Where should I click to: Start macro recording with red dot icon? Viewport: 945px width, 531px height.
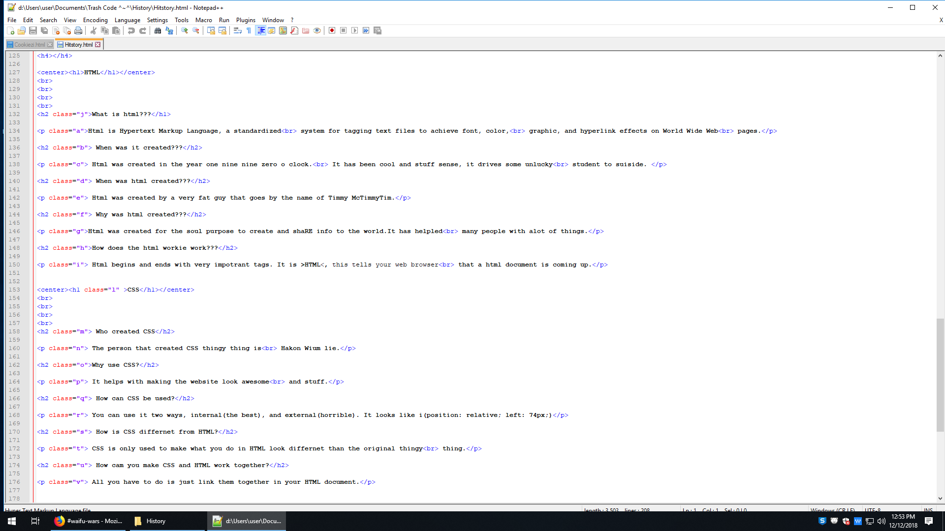(332, 30)
